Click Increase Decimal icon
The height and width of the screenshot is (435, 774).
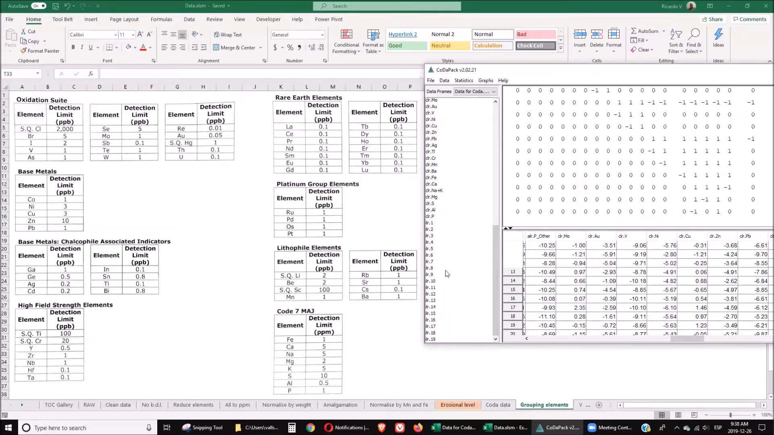coord(312,48)
